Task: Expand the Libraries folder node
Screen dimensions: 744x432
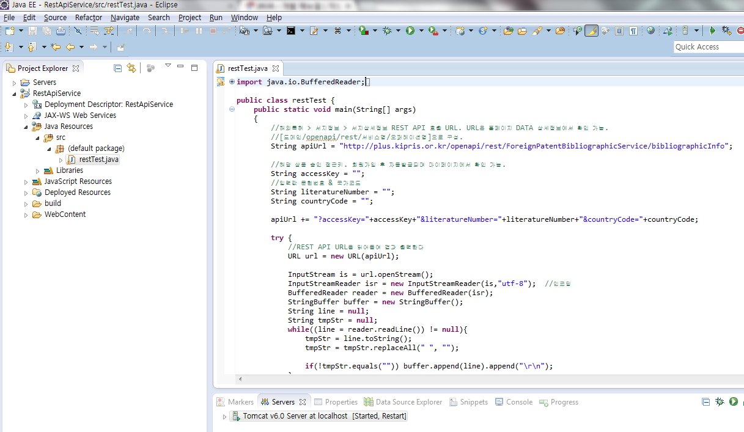Action: [x=38, y=170]
